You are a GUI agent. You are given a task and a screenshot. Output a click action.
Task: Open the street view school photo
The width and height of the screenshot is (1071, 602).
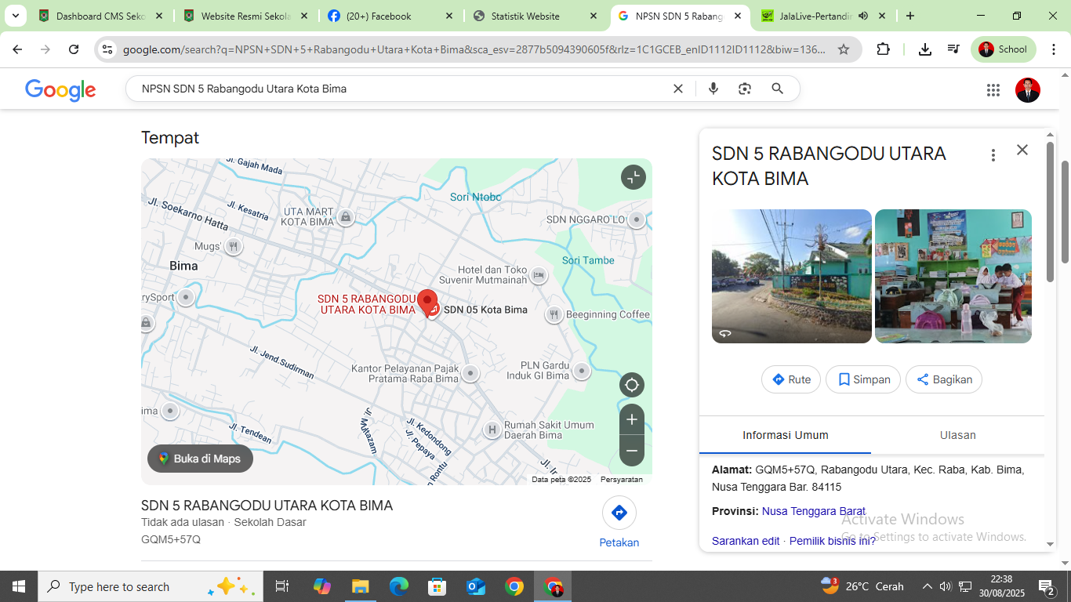(x=791, y=276)
